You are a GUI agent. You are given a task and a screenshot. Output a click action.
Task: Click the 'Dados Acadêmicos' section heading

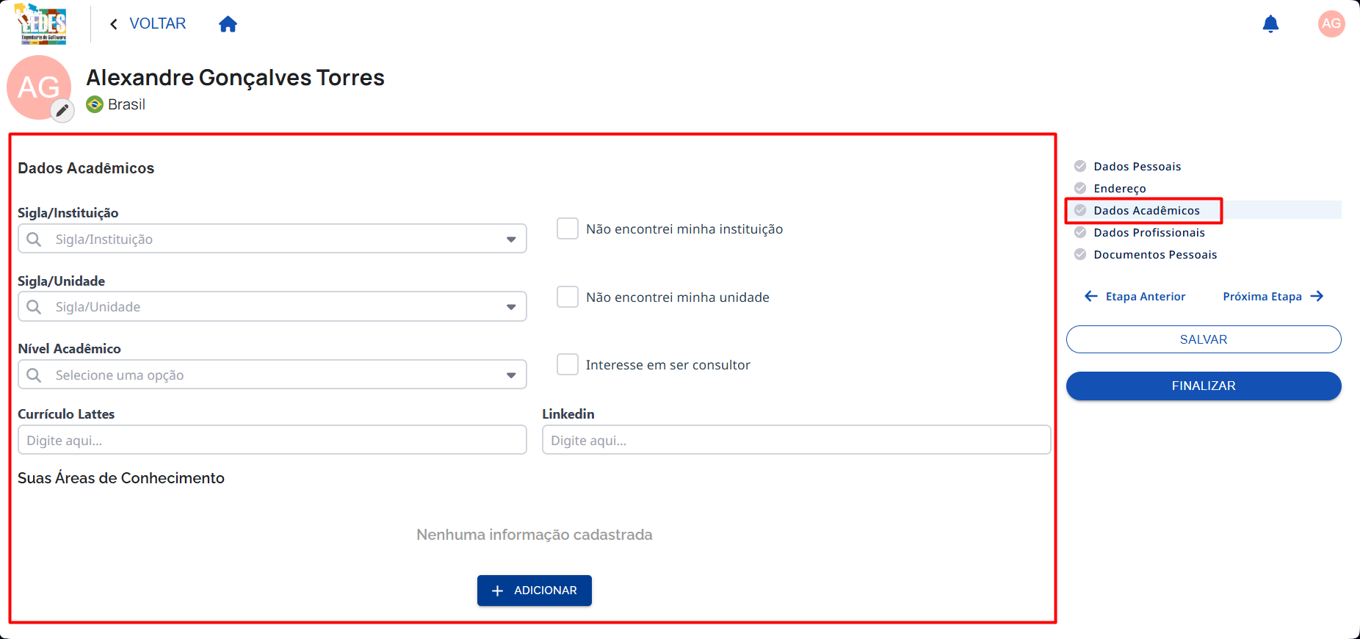[x=86, y=168]
